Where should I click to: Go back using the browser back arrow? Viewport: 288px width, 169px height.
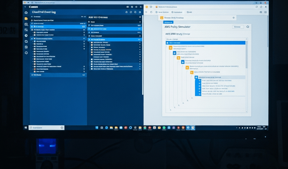[x=146, y=12]
